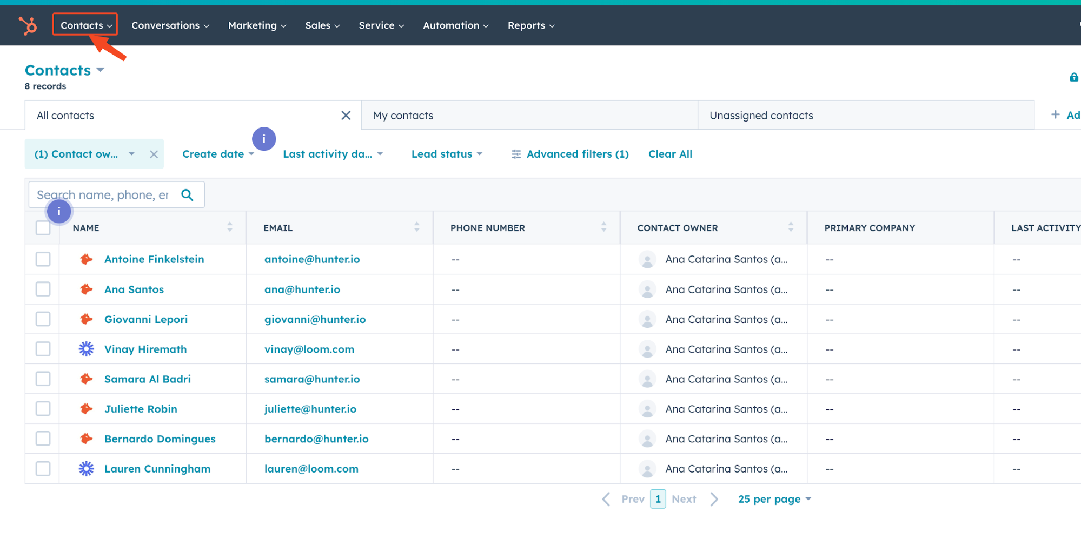Click the search magnifier icon
The width and height of the screenshot is (1081, 539).
[187, 195]
